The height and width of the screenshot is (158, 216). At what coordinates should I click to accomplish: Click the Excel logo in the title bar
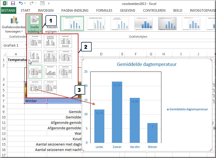point(5,4)
